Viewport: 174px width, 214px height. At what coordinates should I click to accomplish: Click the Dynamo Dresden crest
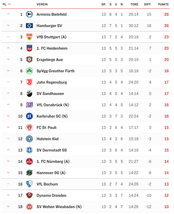29,195
